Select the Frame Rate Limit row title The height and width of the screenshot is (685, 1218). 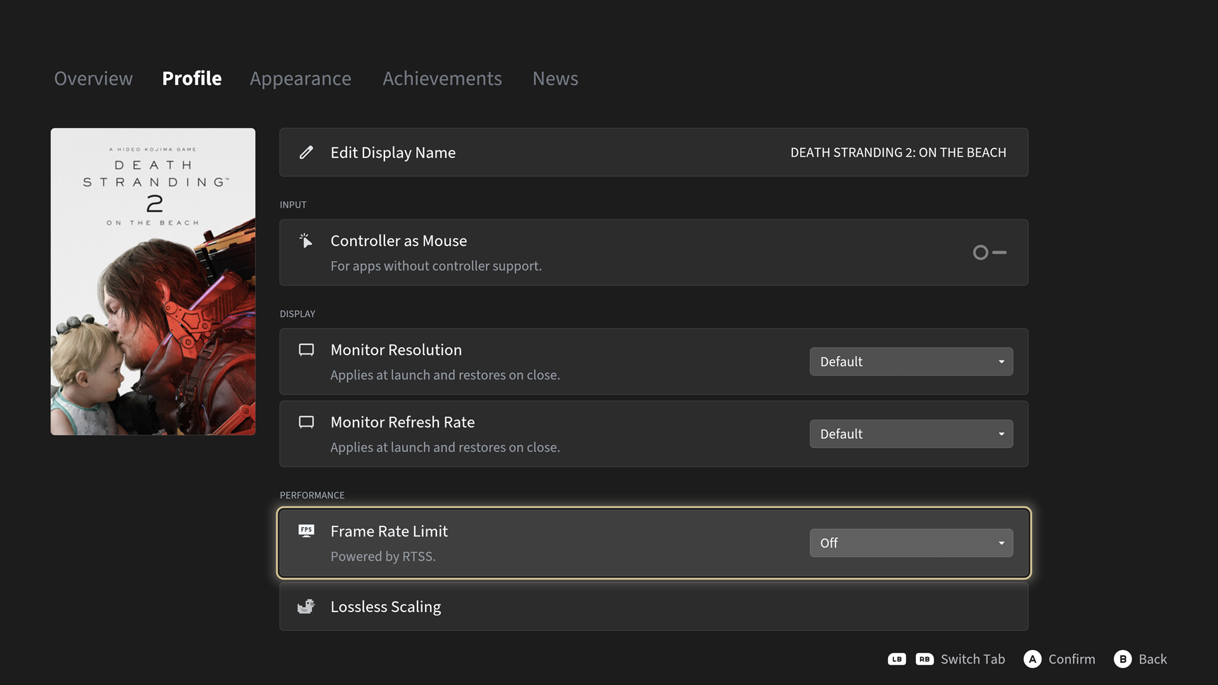[389, 531]
